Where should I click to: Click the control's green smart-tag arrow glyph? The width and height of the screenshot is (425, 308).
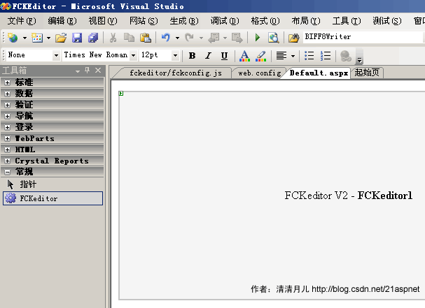(121, 94)
